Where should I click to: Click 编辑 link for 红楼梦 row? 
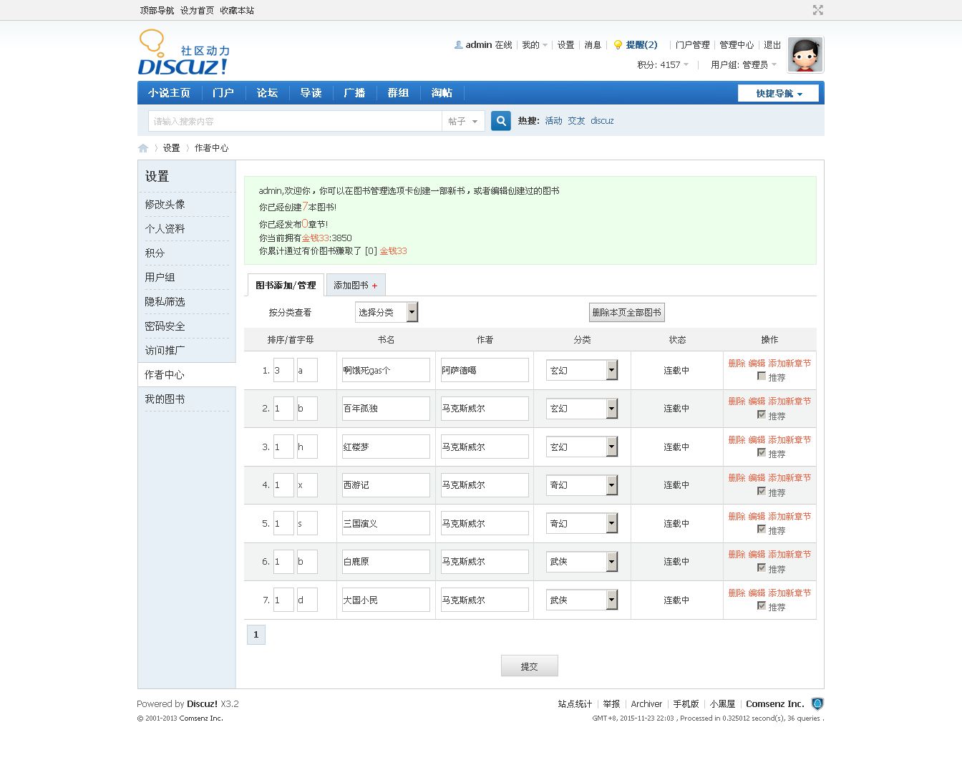pos(757,440)
